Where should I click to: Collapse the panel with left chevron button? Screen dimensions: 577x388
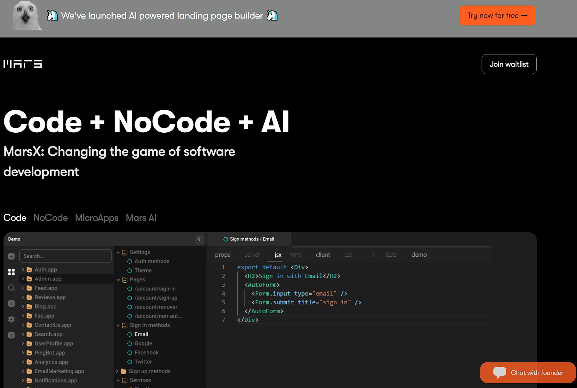point(199,239)
